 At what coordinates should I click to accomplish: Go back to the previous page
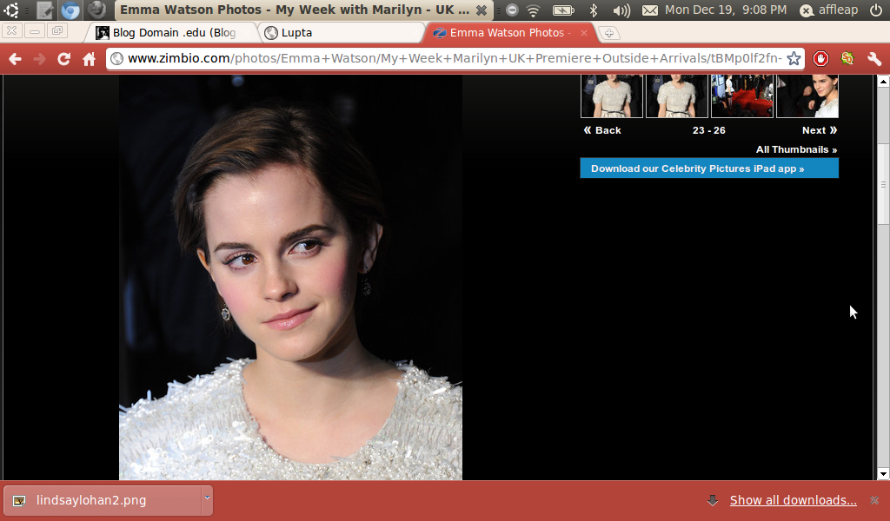point(16,59)
